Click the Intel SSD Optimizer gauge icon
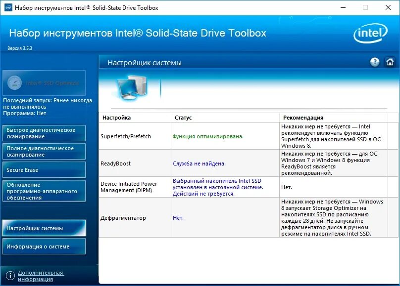 click(14, 82)
